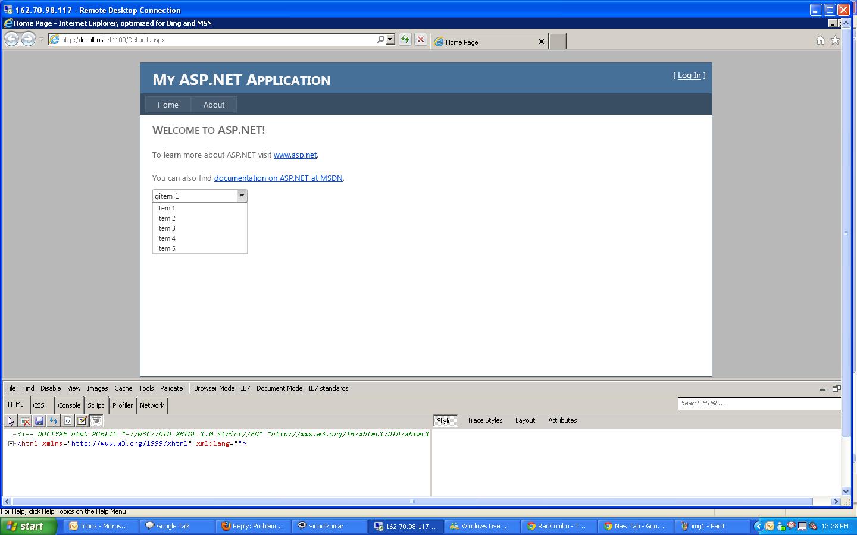Unpin developer tools into separate window
The image size is (857, 535).
click(x=836, y=389)
